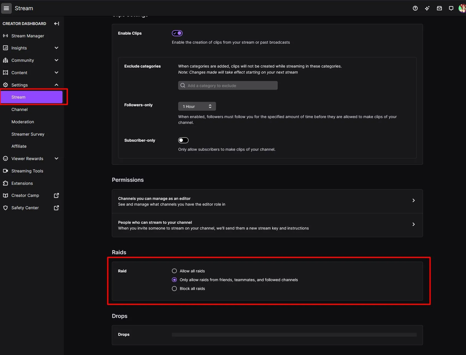The width and height of the screenshot is (466, 355).
Task: Click the Content sidebar icon
Action: [5, 72]
